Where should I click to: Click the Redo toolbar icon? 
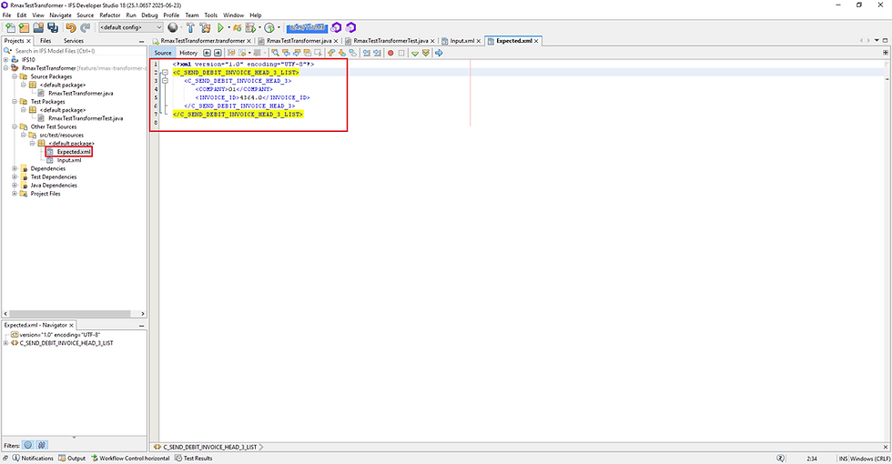pyautogui.click(x=86, y=27)
